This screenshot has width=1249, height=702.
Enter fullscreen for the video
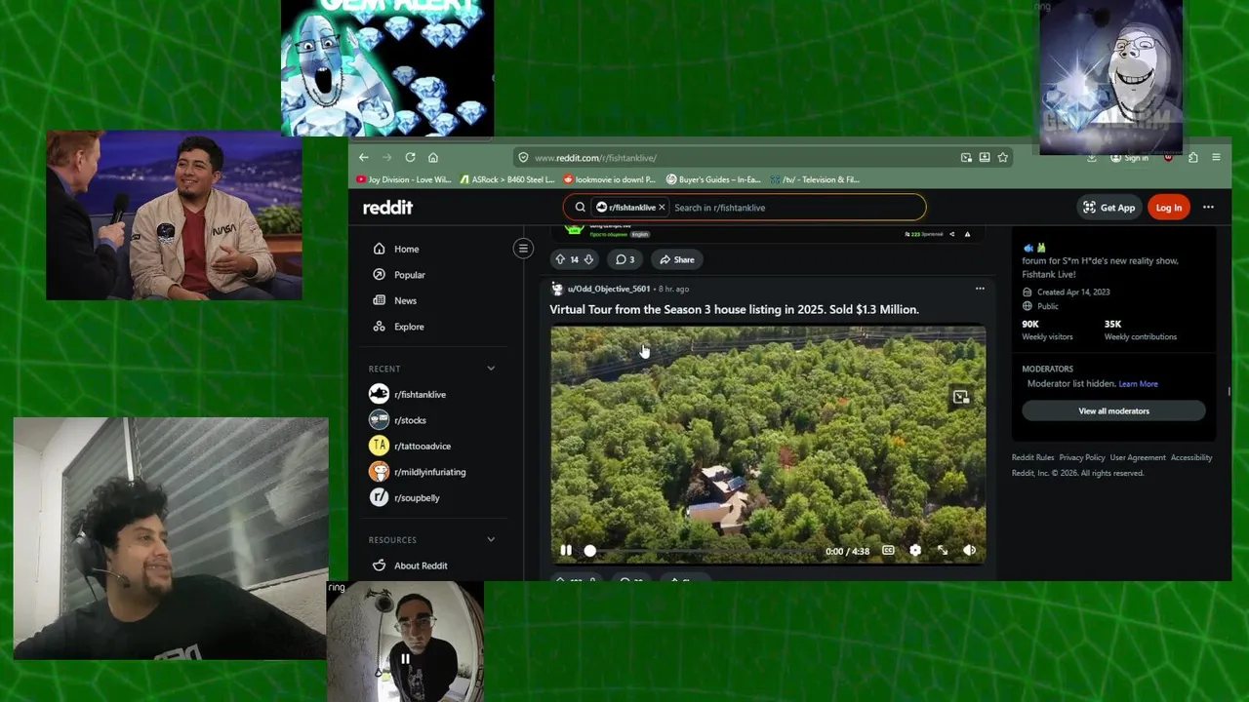[x=943, y=551]
